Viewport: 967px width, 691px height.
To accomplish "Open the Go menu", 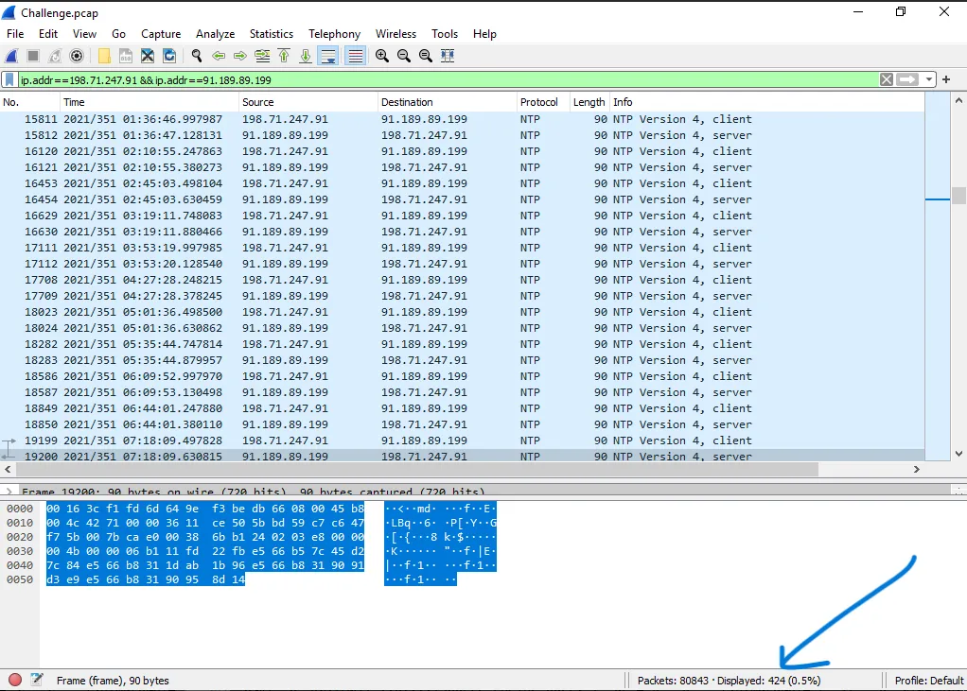I will click(x=118, y=34).
